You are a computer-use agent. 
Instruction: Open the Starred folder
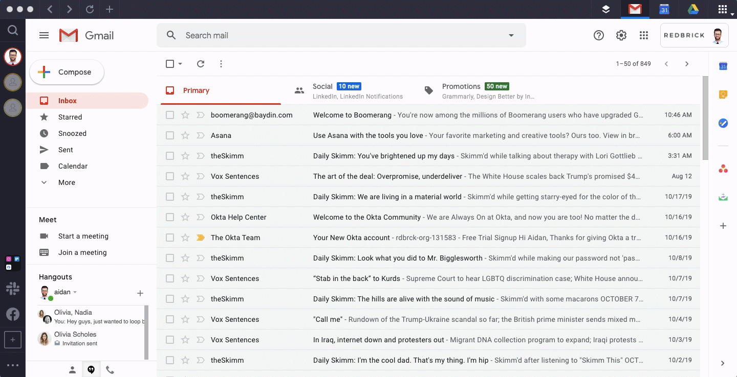click(x=70, y=117)
